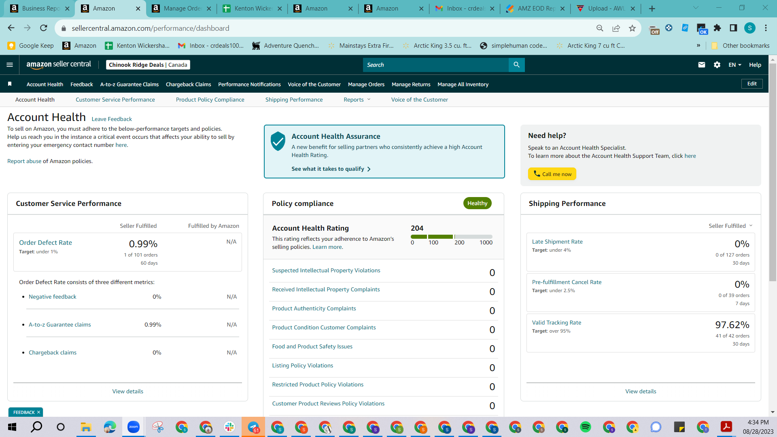Image resolution: width=777 pixels, height=437 pixels.
Task: Expand the Reports dropdown in the sub-navigation
Action: click(x=357, y=100)
